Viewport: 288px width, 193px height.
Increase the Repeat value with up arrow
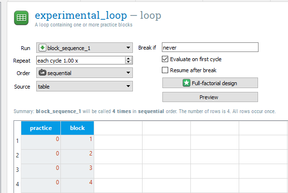coord(129,58)
